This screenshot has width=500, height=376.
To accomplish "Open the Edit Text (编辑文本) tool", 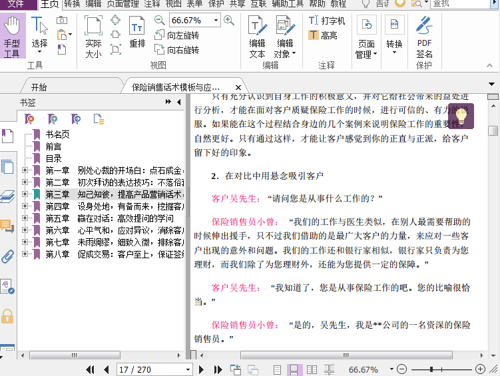I will [x=257, y=37].
